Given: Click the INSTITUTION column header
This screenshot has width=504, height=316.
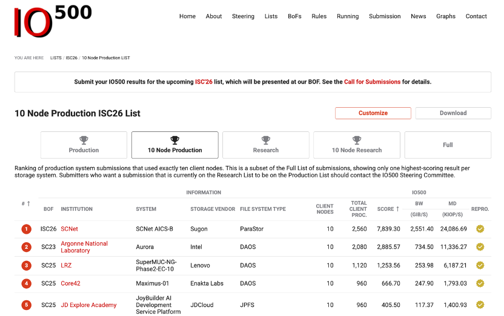Looking at the screenshot, I should pos(76,209).
